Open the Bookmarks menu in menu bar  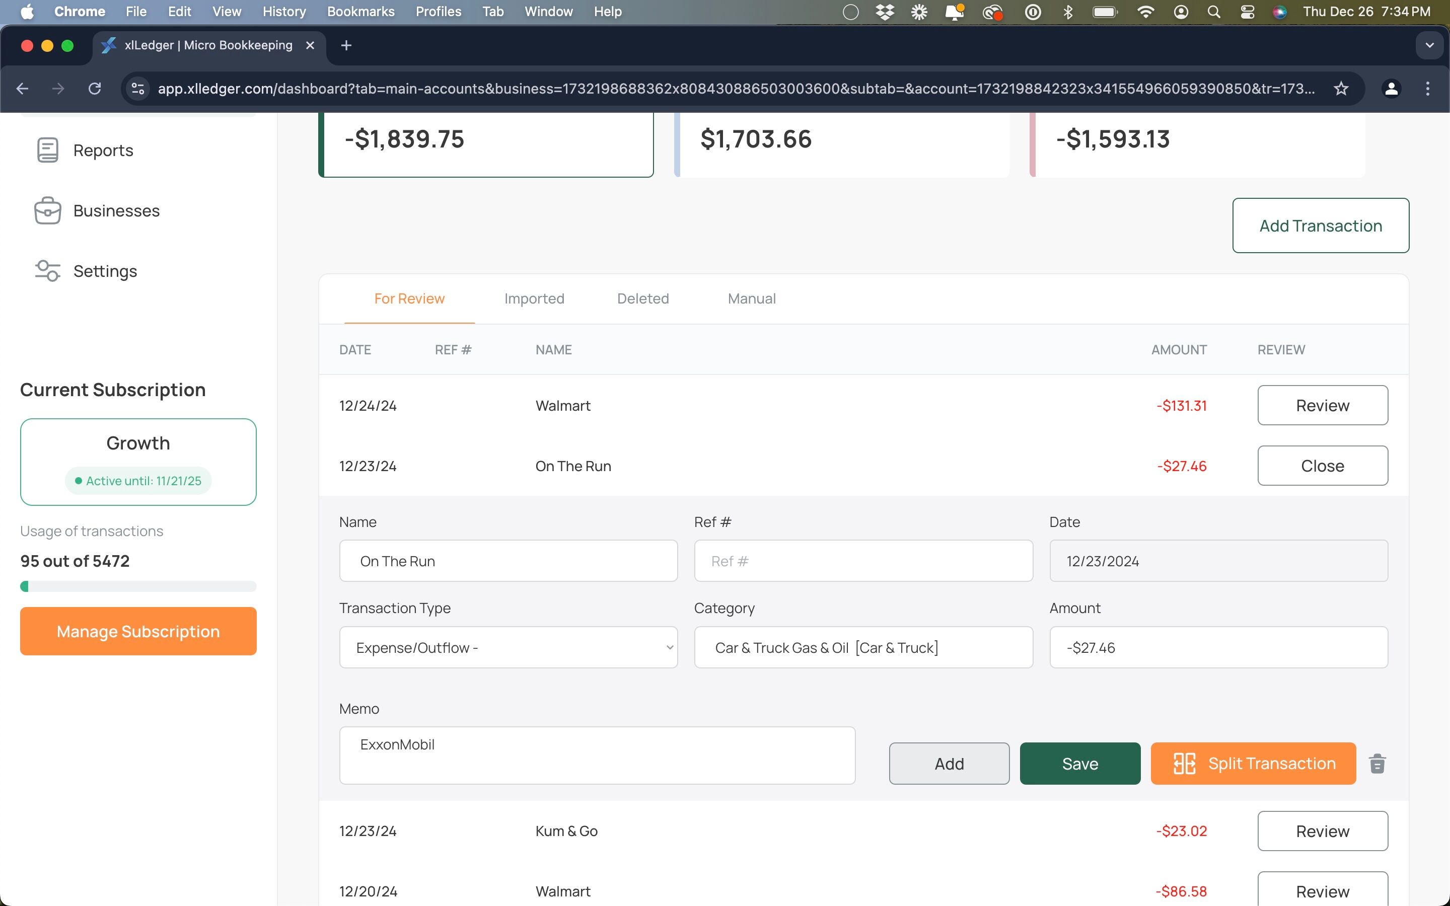click(x=360, y=12)
